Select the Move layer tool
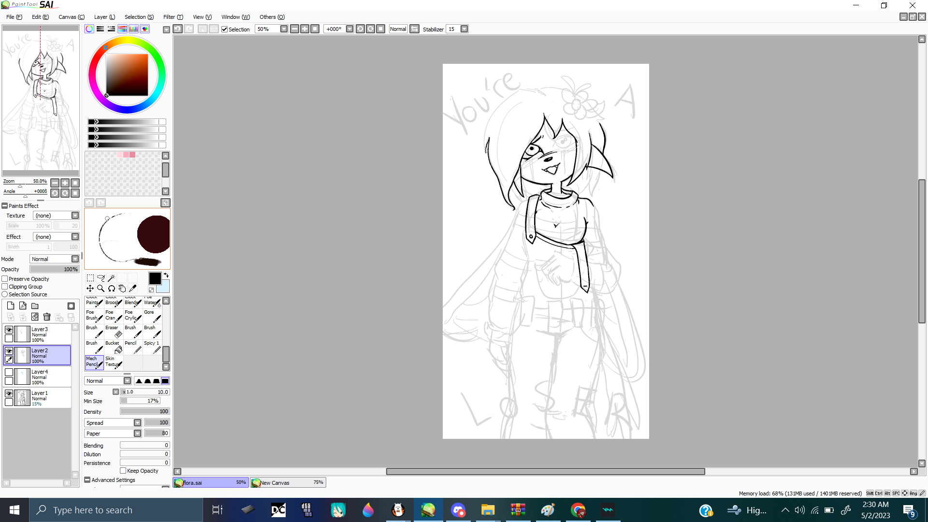This screenshot has width=928, height=522. pos(90,289)
